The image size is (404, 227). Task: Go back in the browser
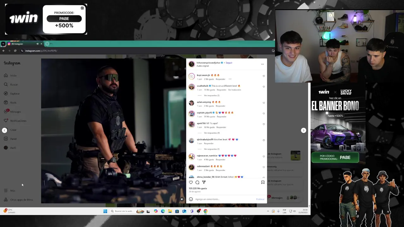point(3,51)
